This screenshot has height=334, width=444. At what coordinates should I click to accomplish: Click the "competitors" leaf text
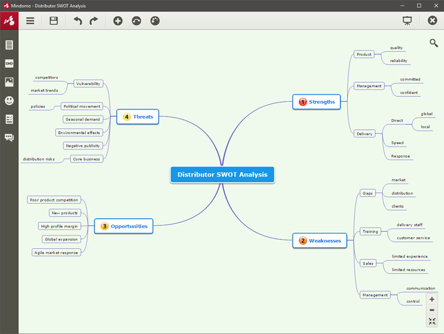46,77
